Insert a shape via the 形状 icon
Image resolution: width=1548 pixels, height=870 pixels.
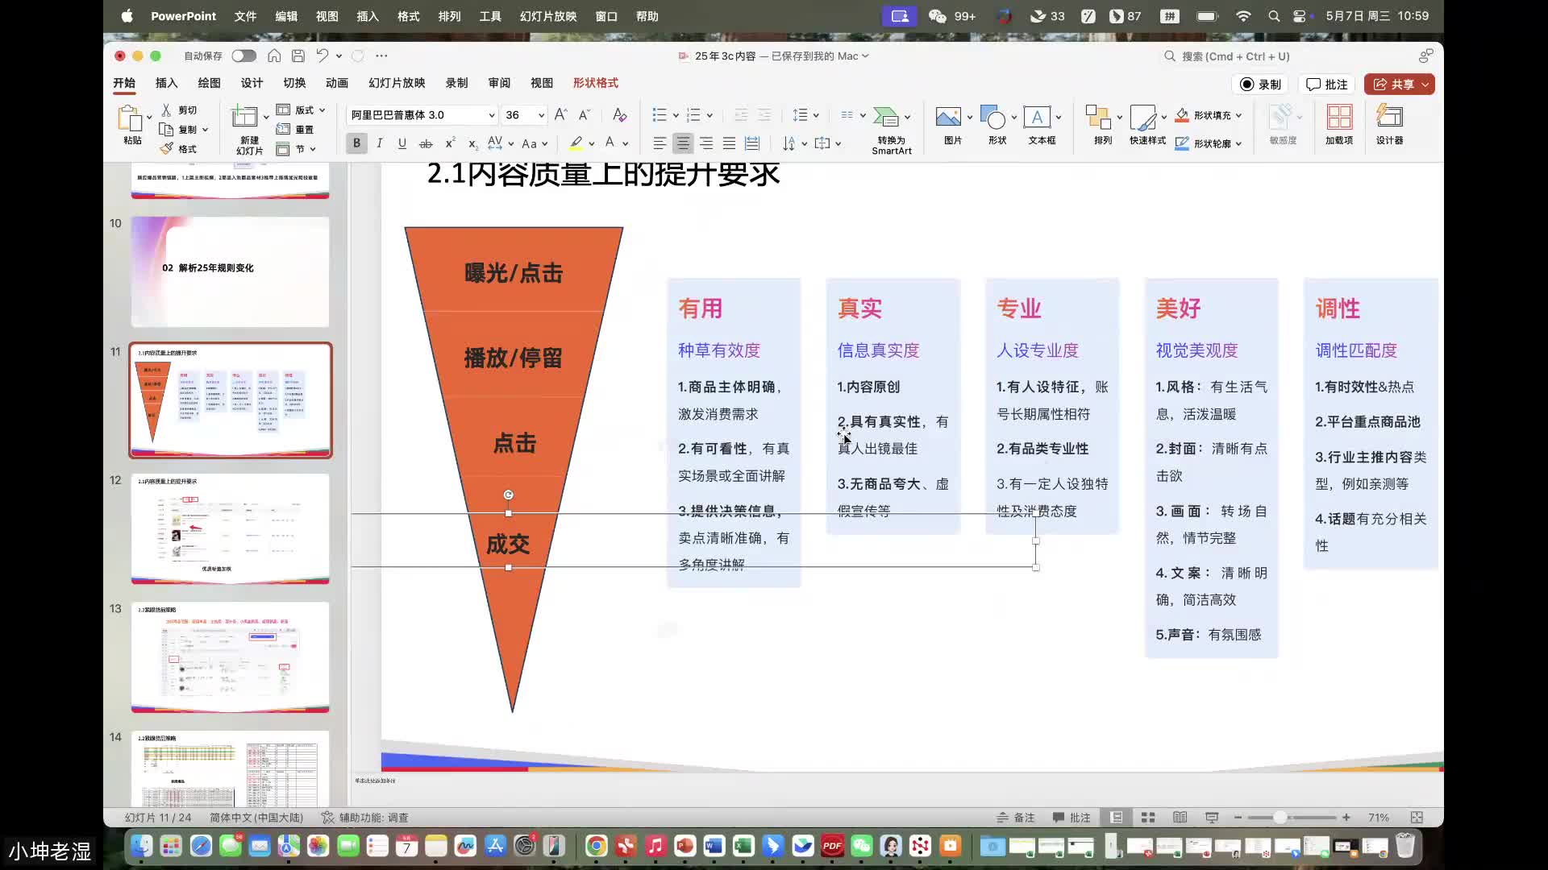point(993,125)
